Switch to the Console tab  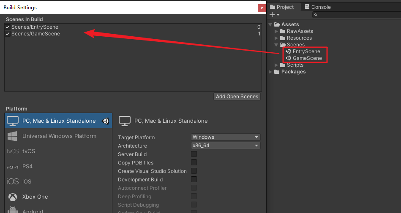click(x=318, y=7)
